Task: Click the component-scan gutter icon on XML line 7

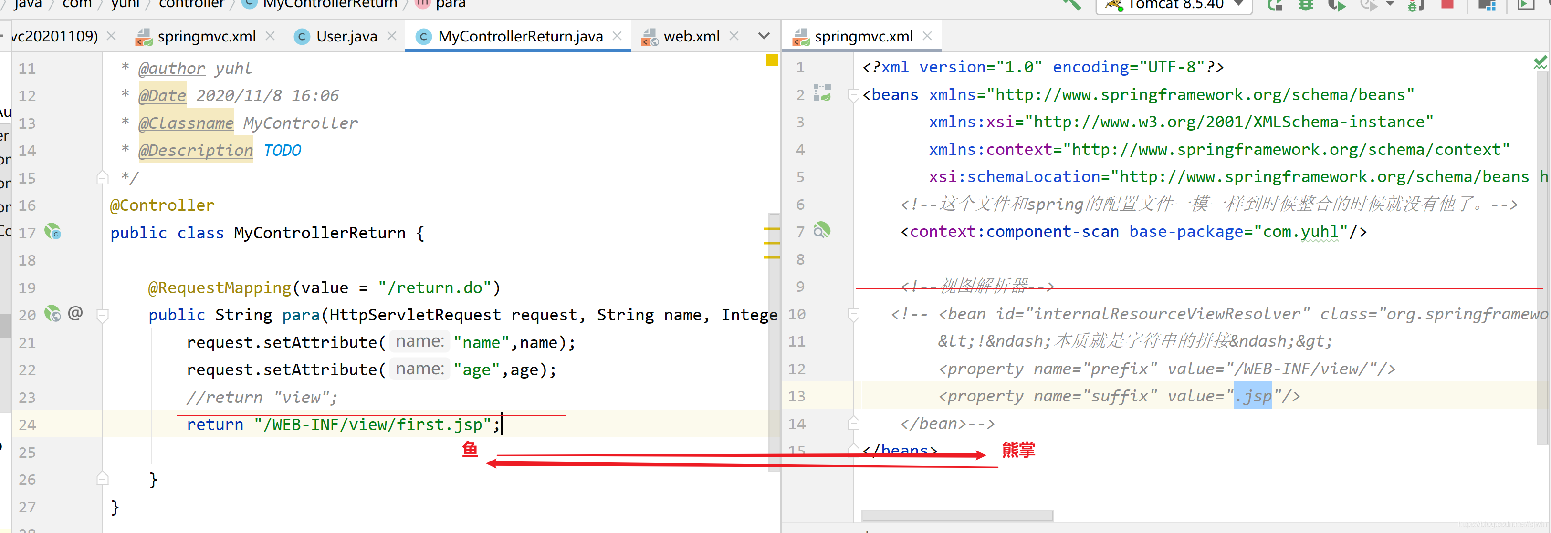Action: 822,230
